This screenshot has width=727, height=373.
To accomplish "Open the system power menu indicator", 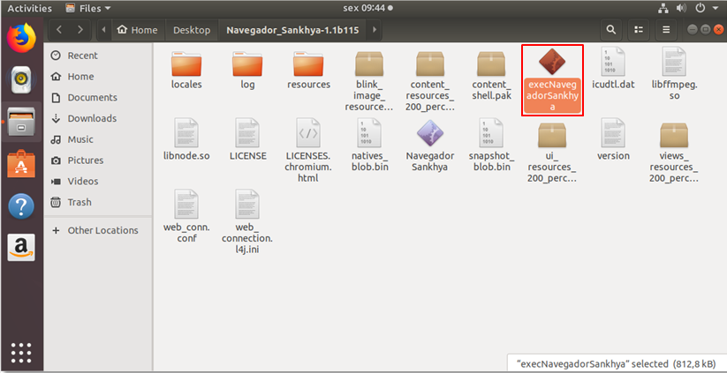I will point(707,8).
